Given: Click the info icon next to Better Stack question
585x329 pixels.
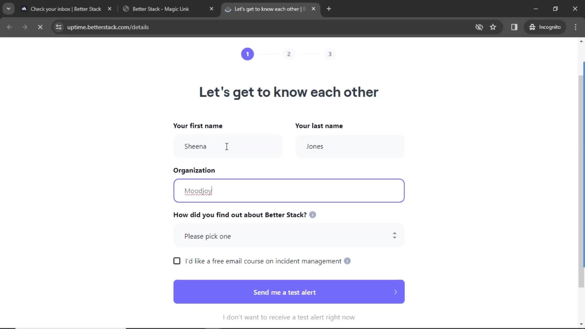Looking at the screenshot, I should tap(313, 214).
